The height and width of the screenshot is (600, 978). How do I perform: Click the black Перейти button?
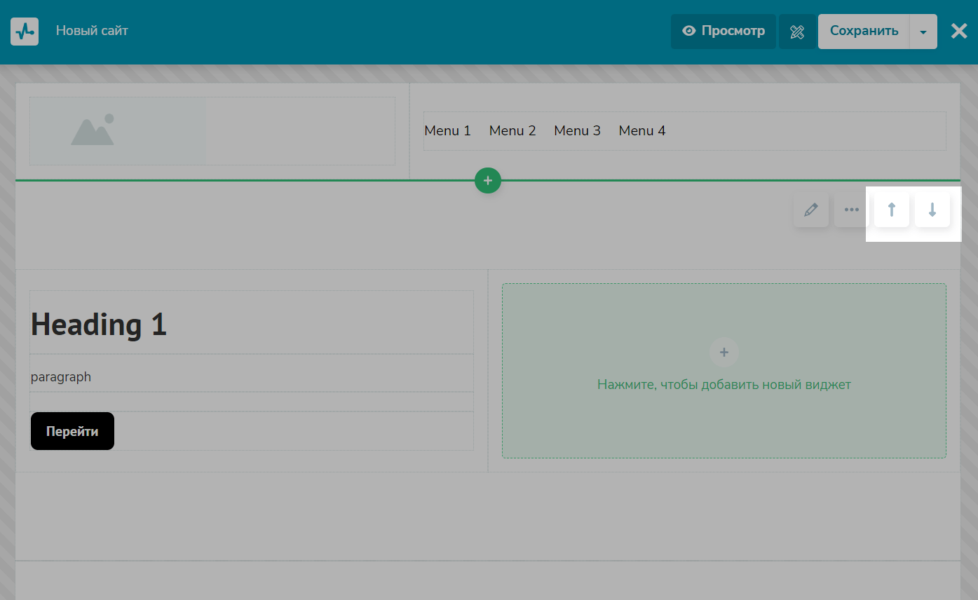coord(72,431)
